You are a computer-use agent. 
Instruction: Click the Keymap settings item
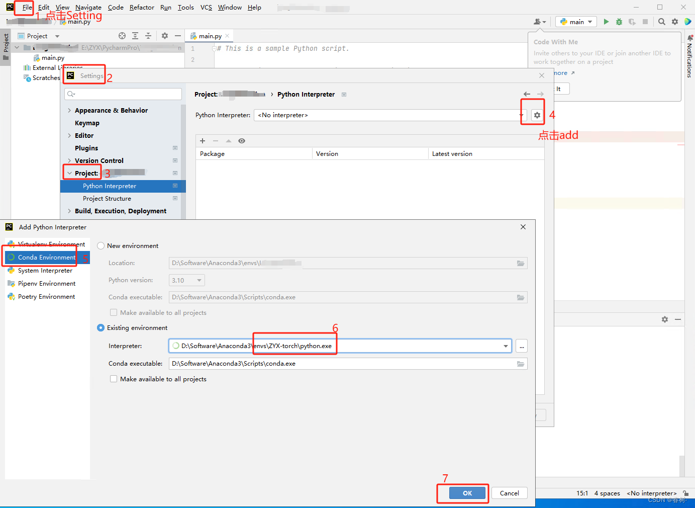(87, 123)
